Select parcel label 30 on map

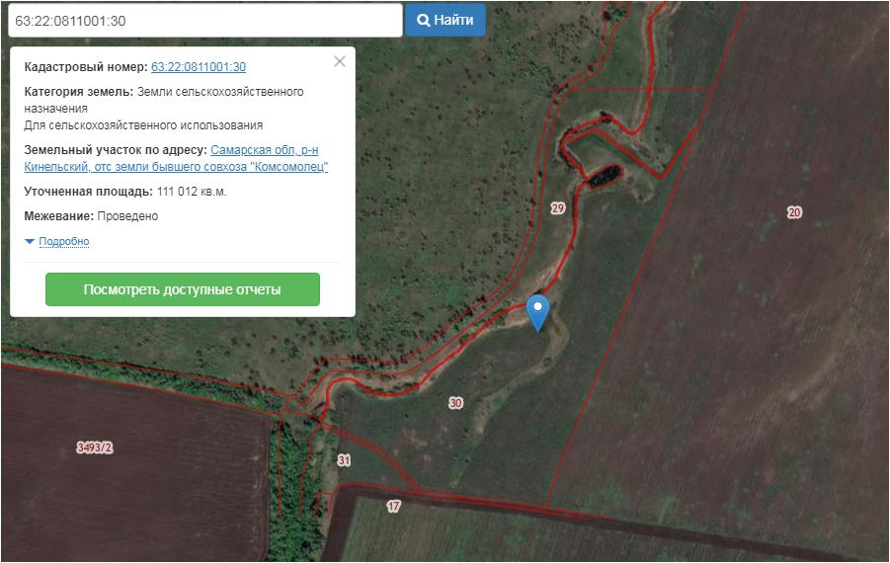coord(455,403)
